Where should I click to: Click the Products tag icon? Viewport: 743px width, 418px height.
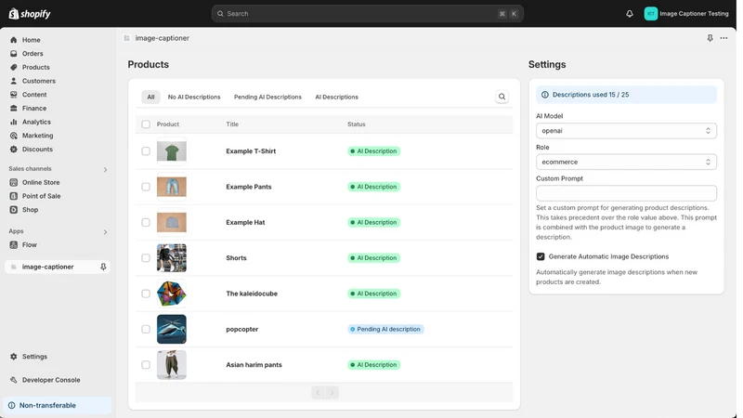(x=14, y=67)
